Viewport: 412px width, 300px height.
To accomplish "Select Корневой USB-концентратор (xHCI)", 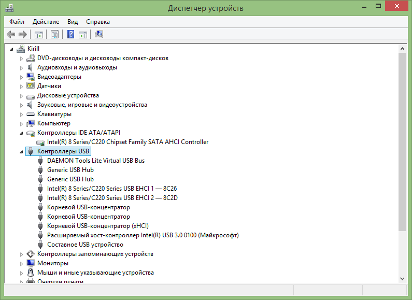I will click(x=98, y=226).
